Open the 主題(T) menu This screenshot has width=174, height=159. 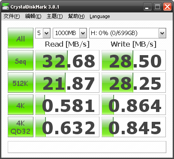(x=54, y=16)
